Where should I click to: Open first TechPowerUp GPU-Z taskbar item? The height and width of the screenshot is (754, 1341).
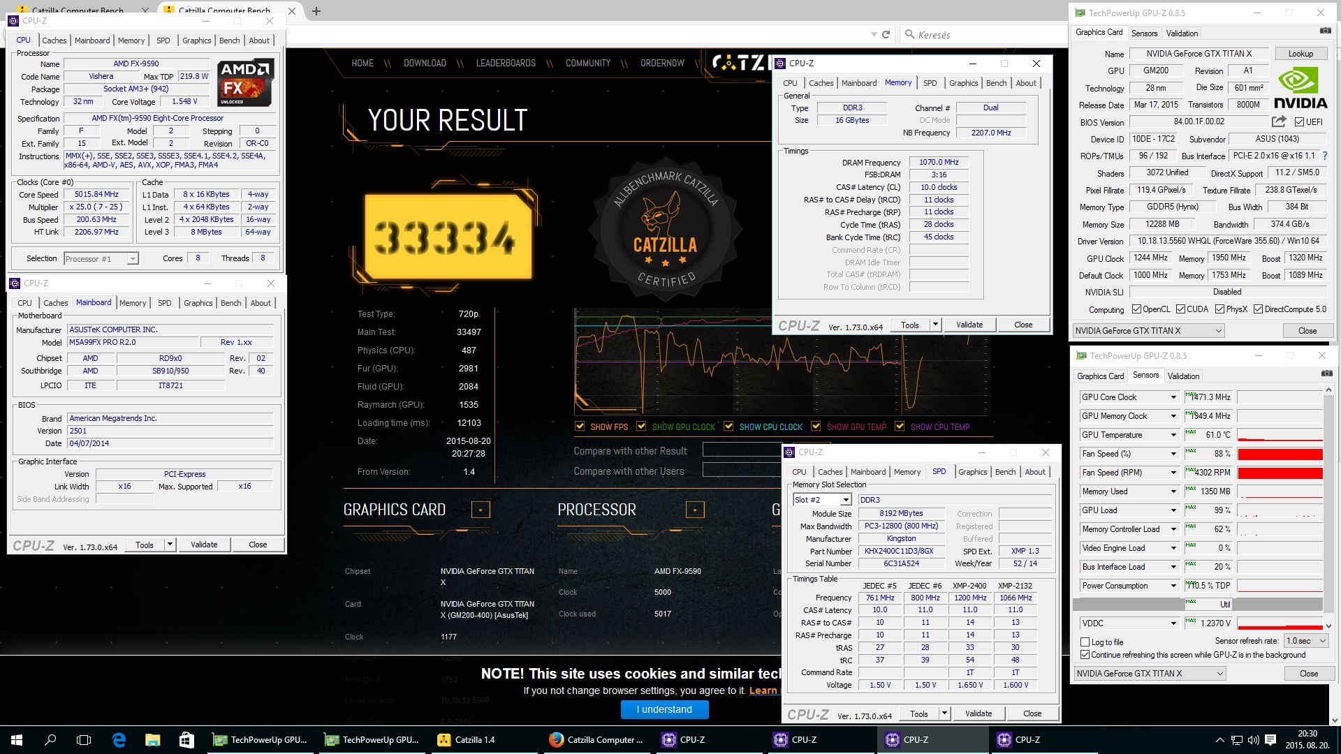click(262, 739)
